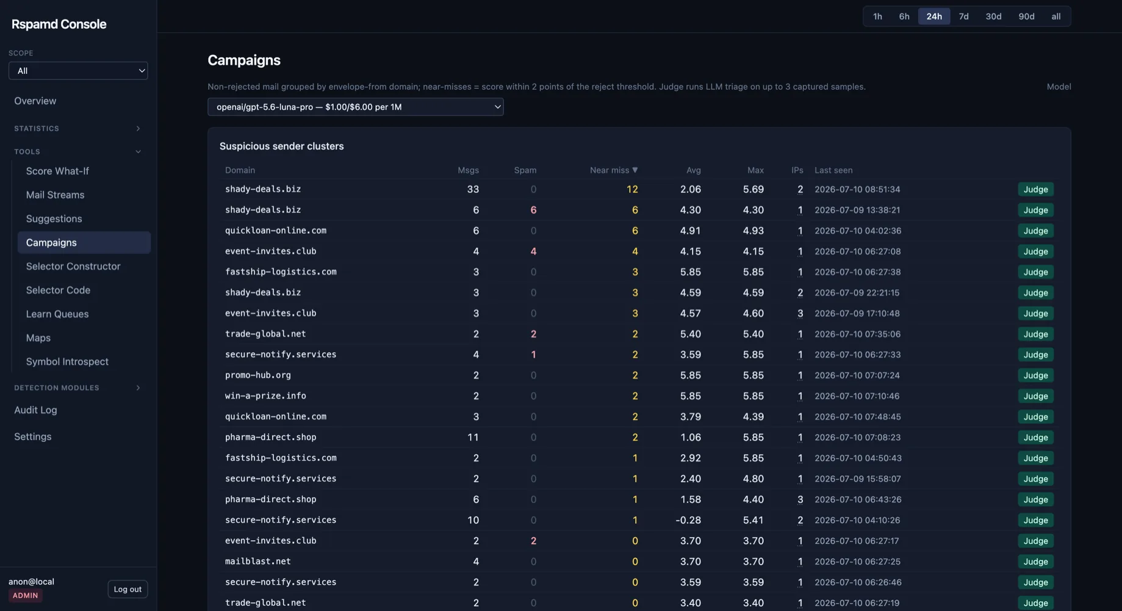Judge the secure-notify.services cluster last seen 06:27:33

(1035, 355)
